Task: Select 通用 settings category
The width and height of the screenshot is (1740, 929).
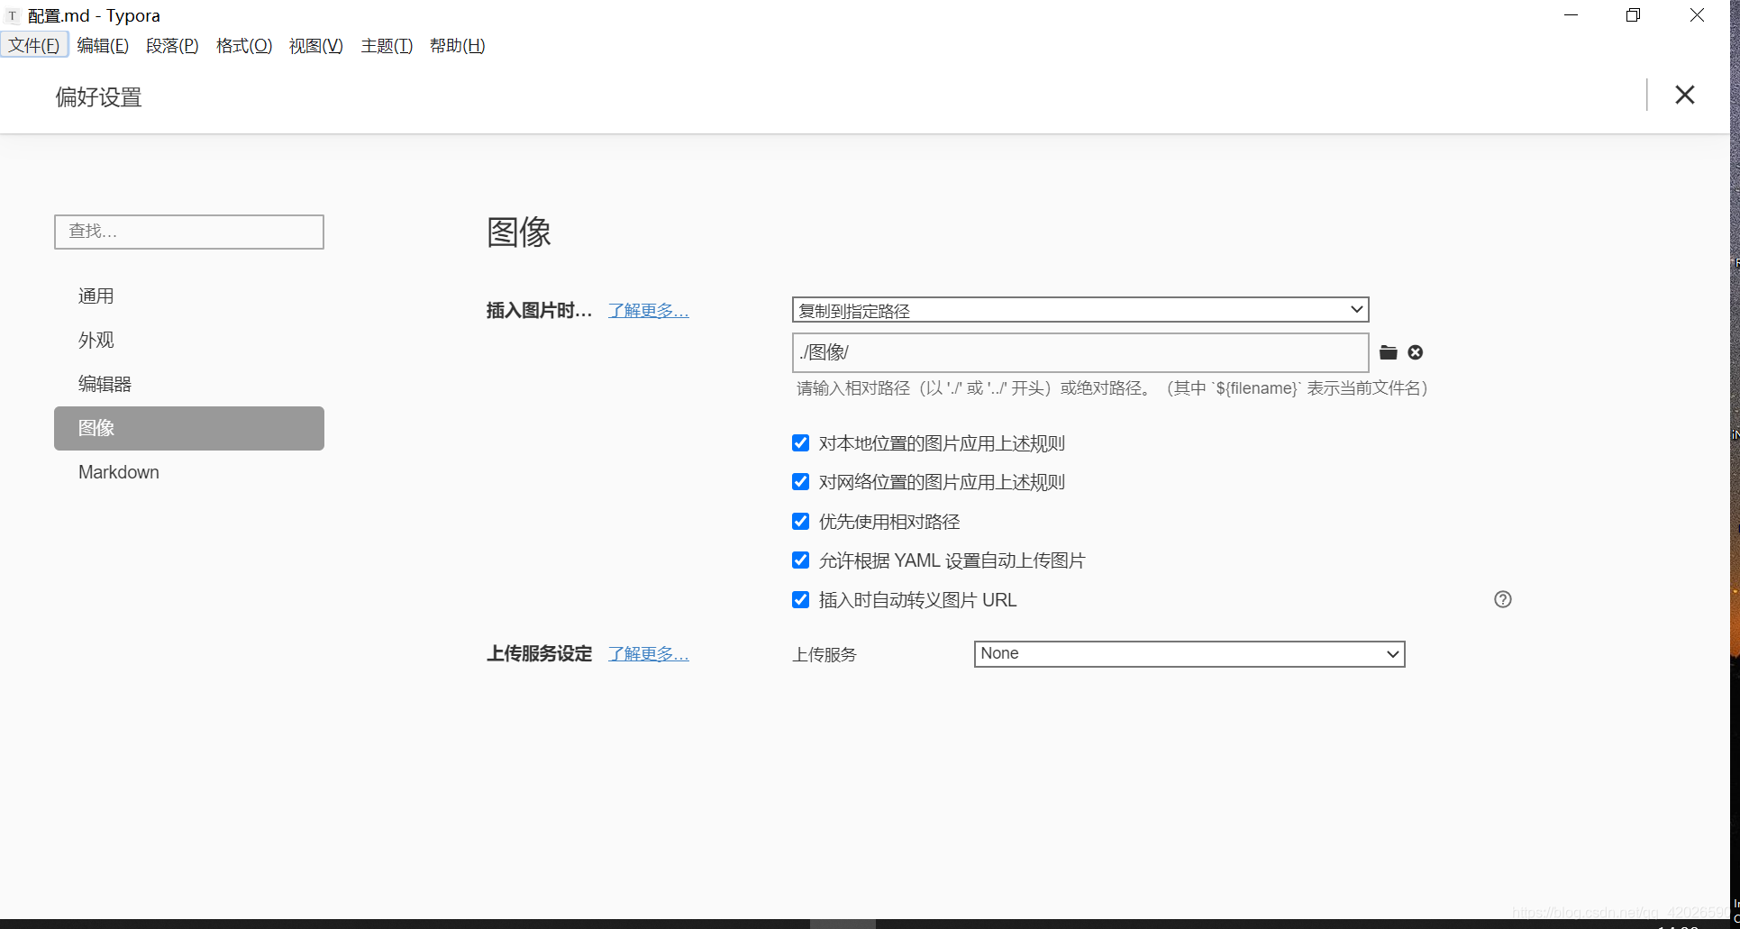Action: 189,296
